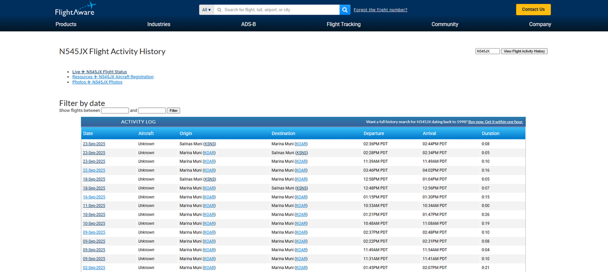Open 18-Sep-2025 flight departing 12:48PM

coord(94,188)
